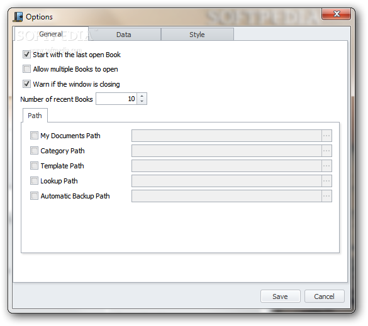Viewport: 368px width, 326px height.
Task: Click the Category Path text field
Action: (226, 151)
